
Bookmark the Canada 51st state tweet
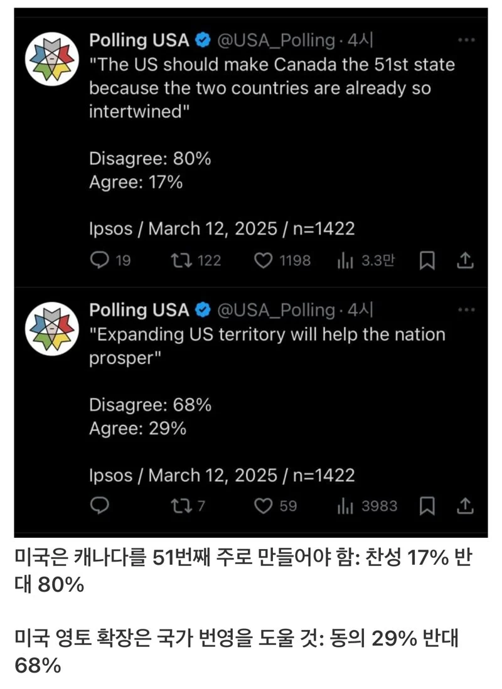point(427,260)
